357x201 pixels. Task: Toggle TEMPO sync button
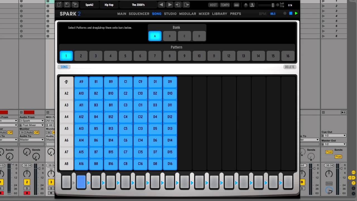click(x=225, y=5)
